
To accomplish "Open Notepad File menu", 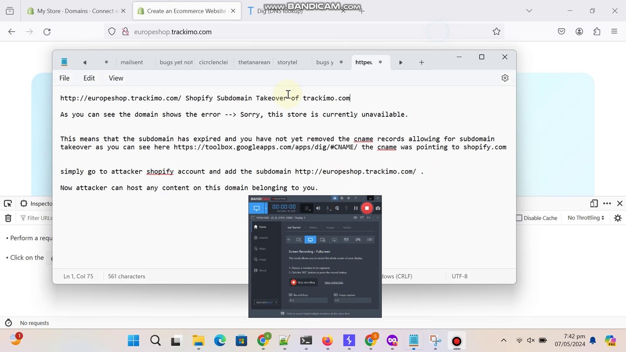I will click(65, 78).
